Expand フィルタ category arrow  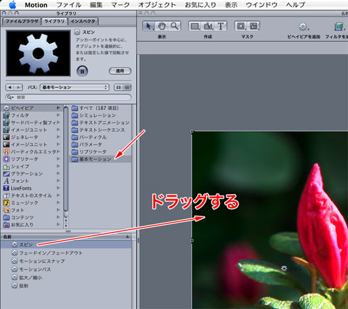[58, 115]
